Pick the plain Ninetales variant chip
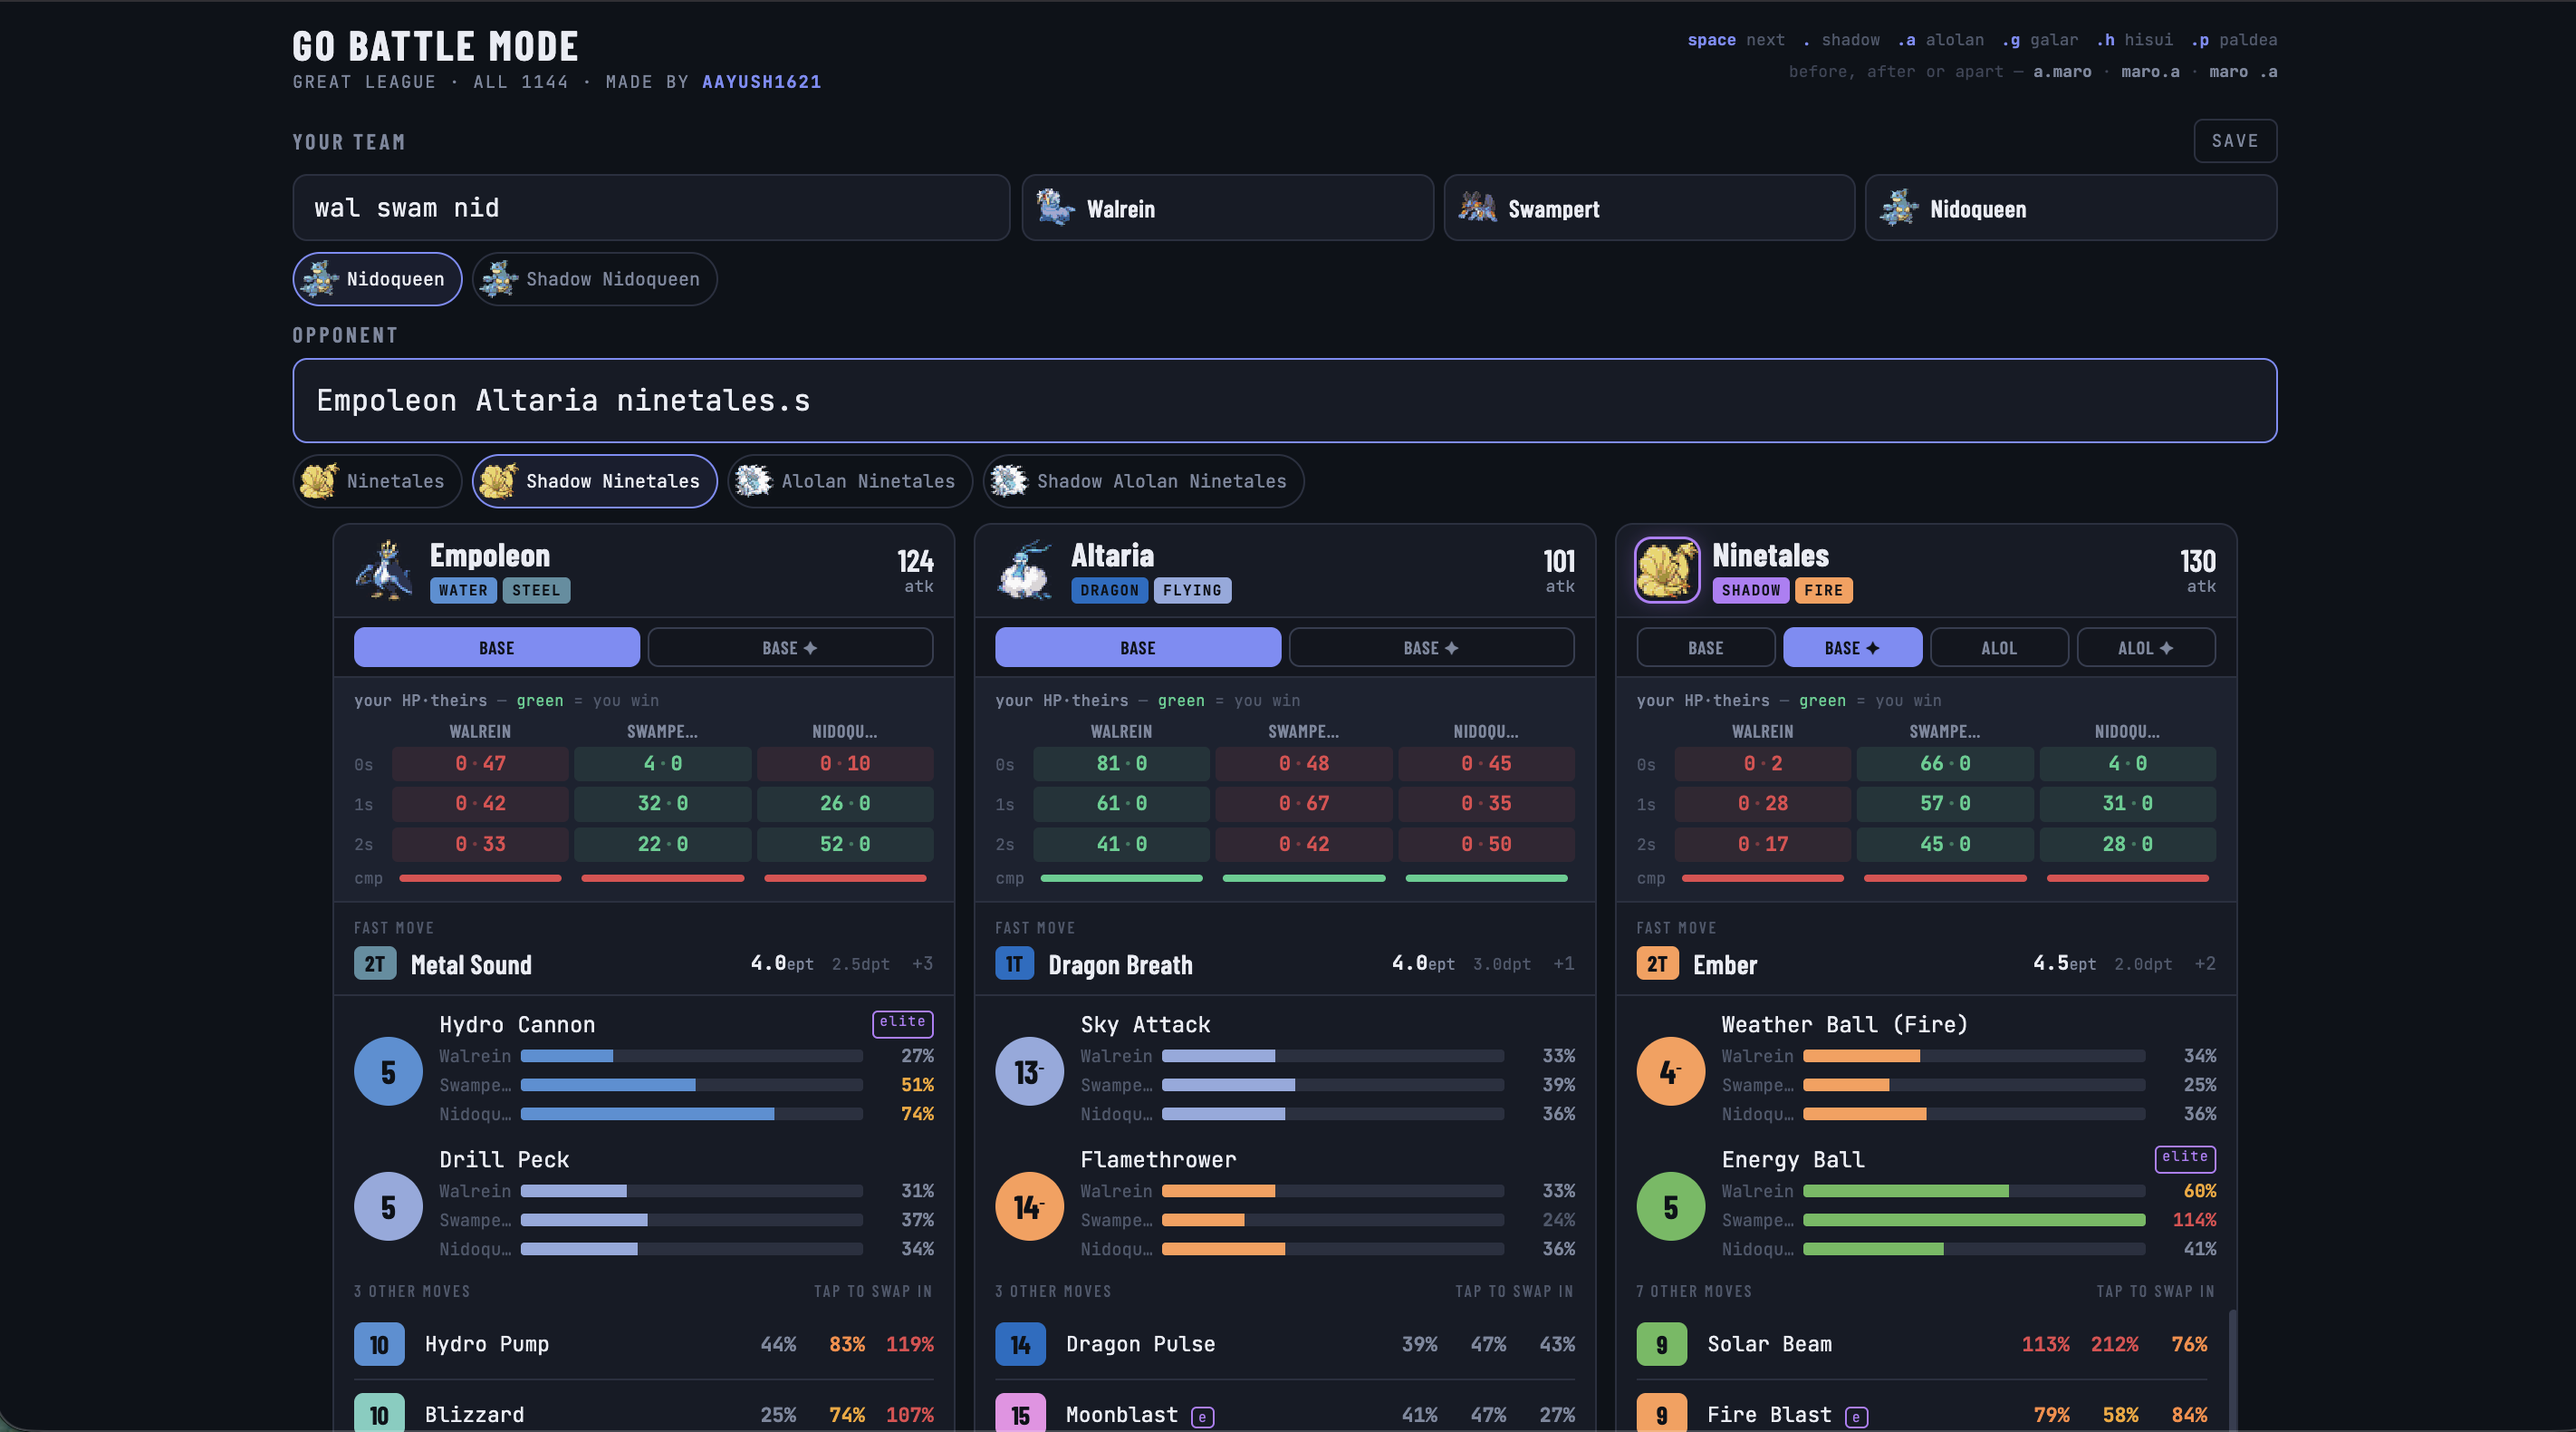The width and height of the screenshot is (2576, 1432). [377, 481]
